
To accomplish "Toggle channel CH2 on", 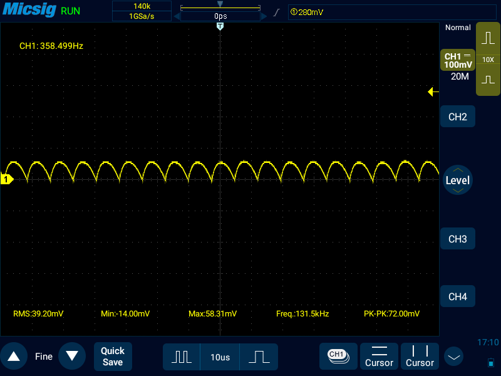I will point(458,117).
